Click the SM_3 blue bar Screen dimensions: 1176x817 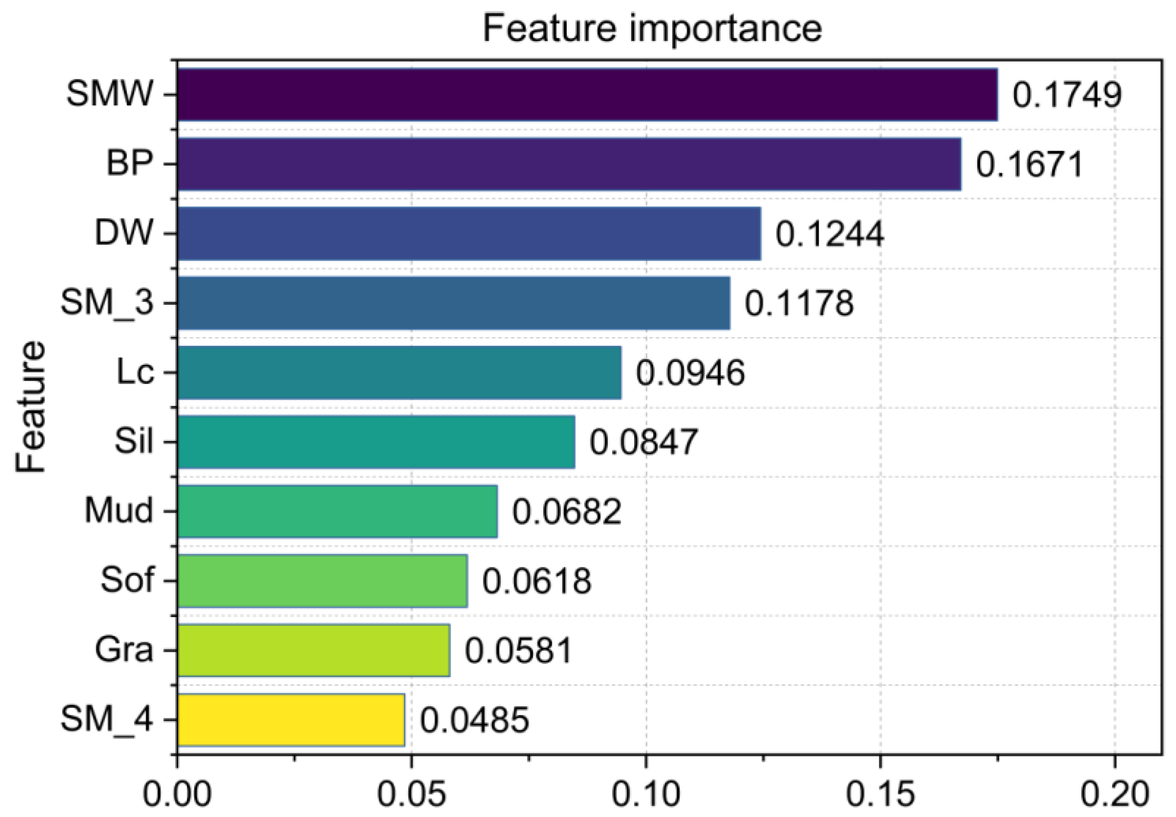coord(454,303)
